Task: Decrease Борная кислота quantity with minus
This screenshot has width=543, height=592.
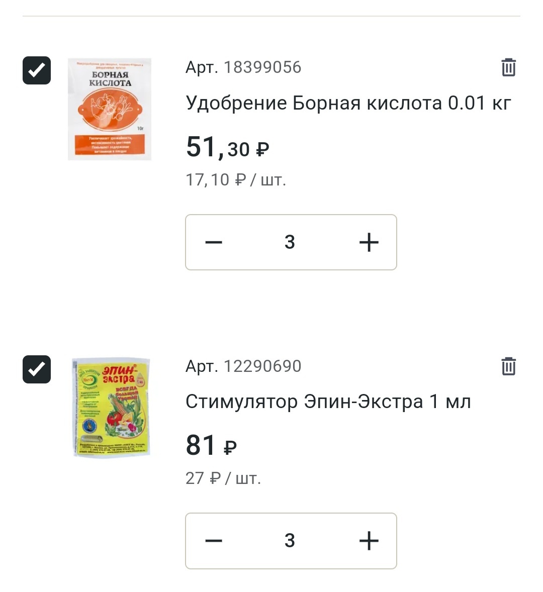Action: [214, 242]
